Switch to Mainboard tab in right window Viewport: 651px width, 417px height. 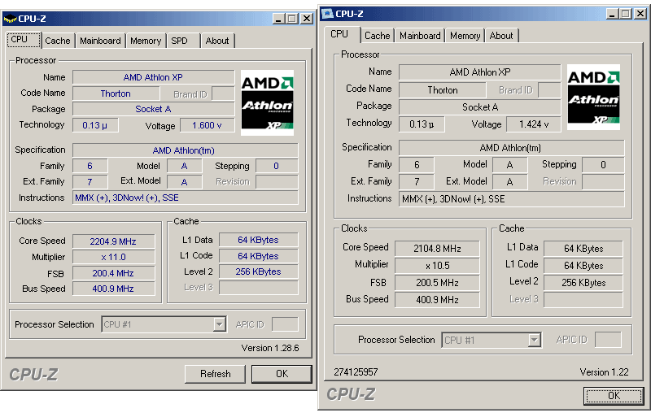tap(420, 36)
